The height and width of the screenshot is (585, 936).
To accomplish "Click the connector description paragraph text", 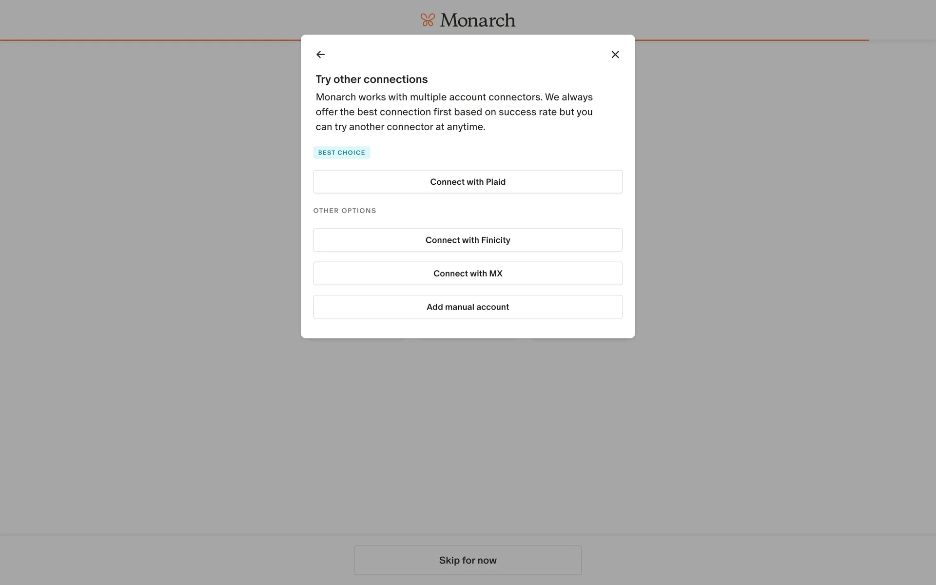I will tap(453, 112).
